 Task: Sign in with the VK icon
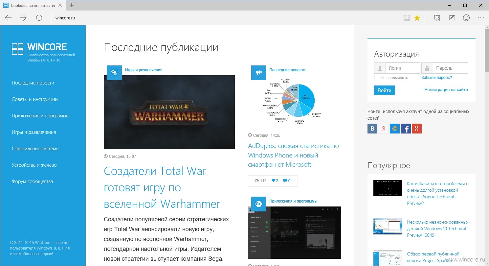click(x=372, y=129)
